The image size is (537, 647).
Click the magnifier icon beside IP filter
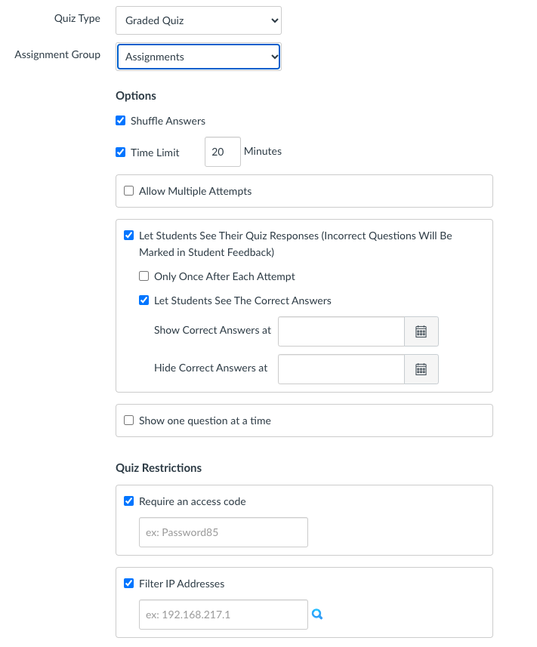(317, 615)
